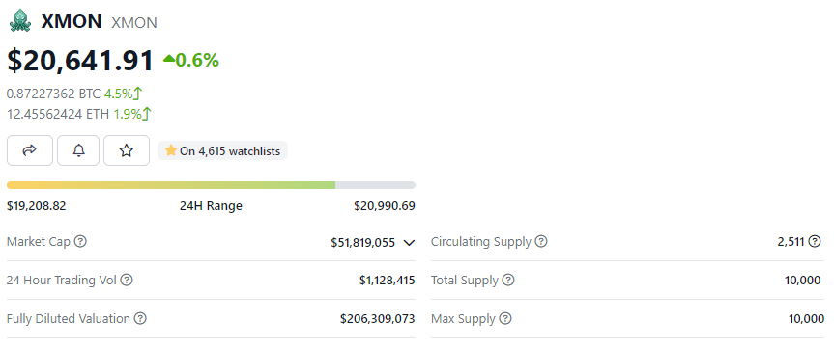Click the XMON squid logo icon
Image resolution: width=834 pixels, height=349 pixels.
coord(20,21)
